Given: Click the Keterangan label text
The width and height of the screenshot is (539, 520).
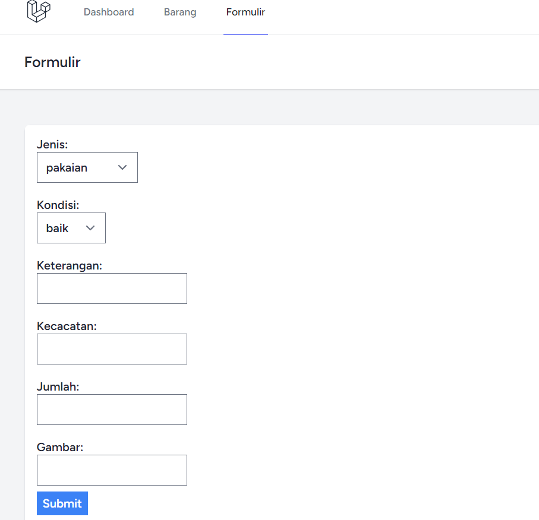Looking at the screenshot, I should [x=70, y=265].
